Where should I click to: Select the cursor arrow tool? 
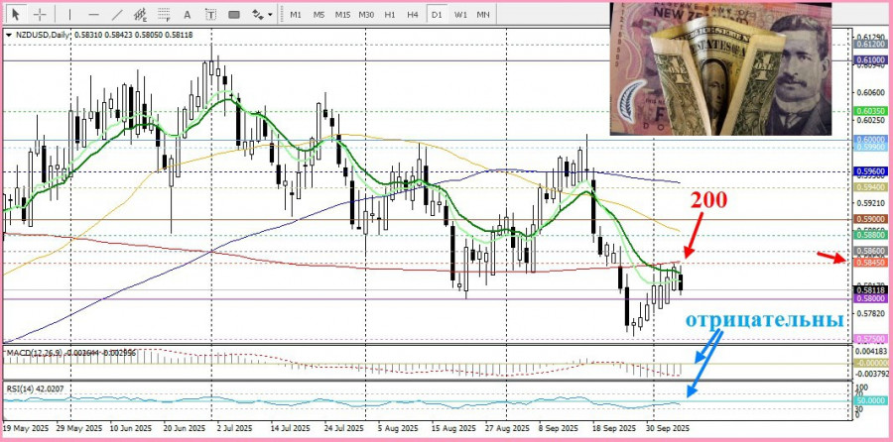click(15, 14)
